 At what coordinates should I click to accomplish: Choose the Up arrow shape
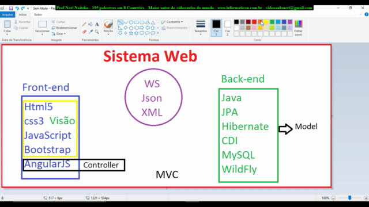(153, 28)
